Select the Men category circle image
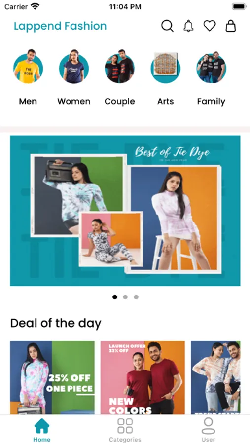 click(28, 67)
